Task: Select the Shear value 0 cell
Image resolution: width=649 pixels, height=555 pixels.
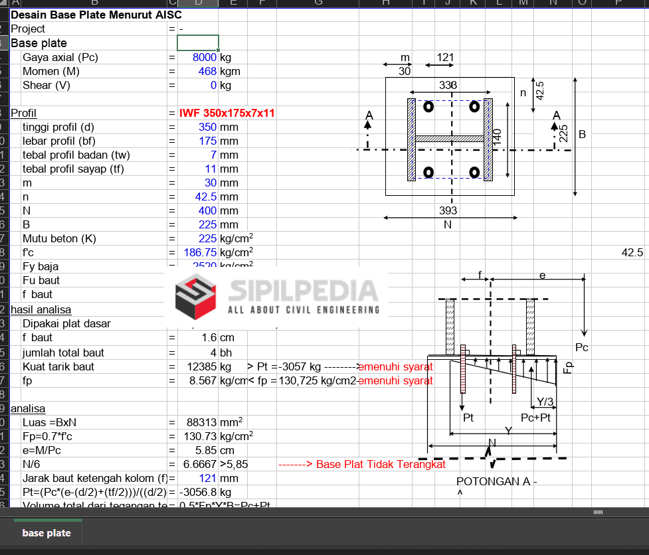Action: pyautogui.click(x=198, y=86)
